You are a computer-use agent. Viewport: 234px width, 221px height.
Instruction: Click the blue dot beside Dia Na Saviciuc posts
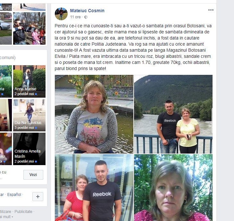pos(36,128)
